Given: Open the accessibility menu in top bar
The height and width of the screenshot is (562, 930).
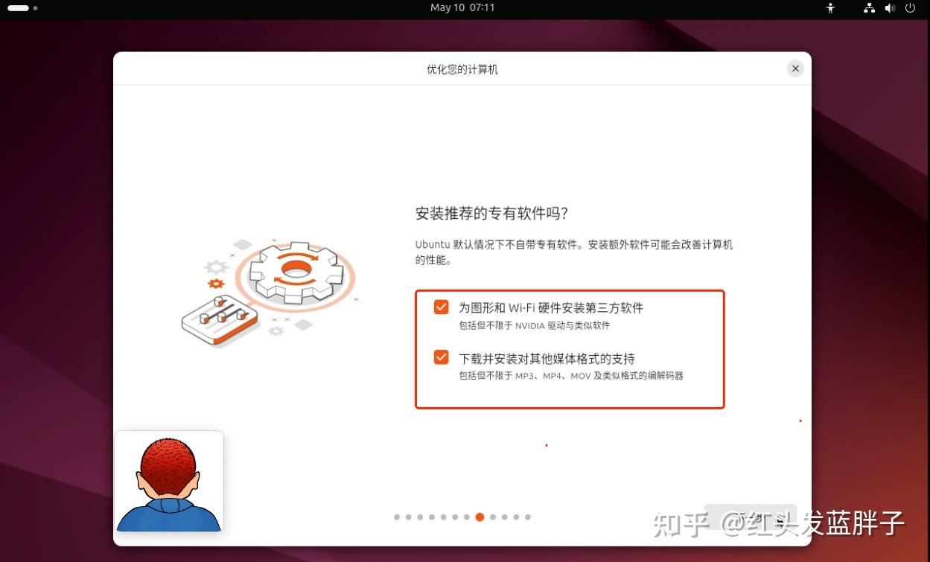Looking at the screenshot, I should coord(831,8).
